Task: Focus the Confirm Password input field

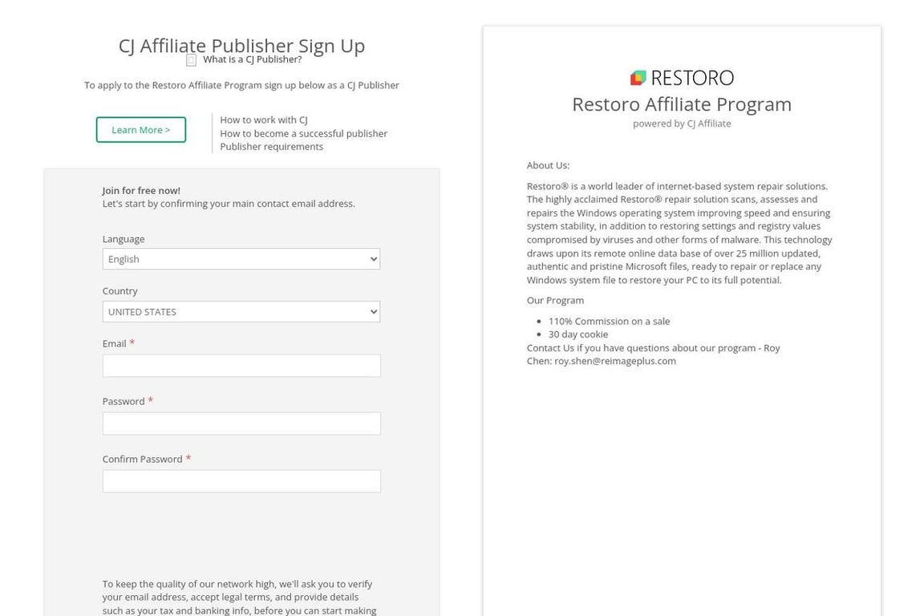Action: coord(241,481)
